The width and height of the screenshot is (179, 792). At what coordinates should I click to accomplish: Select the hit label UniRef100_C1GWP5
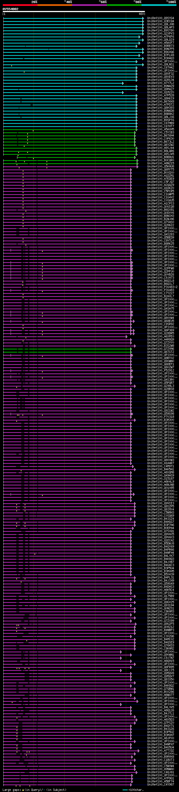[x=161, y=194]
